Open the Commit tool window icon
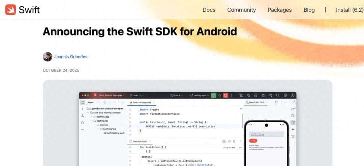This screenshot has height=166, width=364. click(x=83, y=109)
